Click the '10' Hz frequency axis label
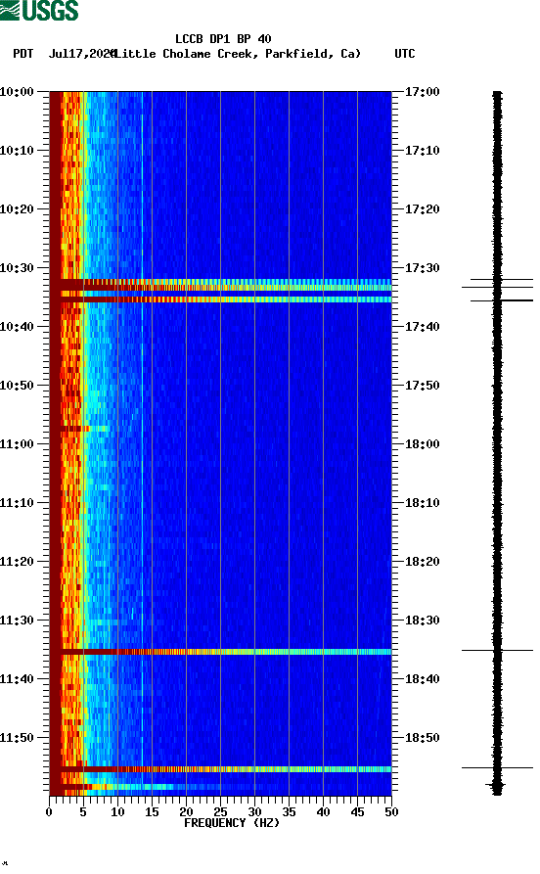The height and width of the screenshot is (874, 540). coord(117,812)
